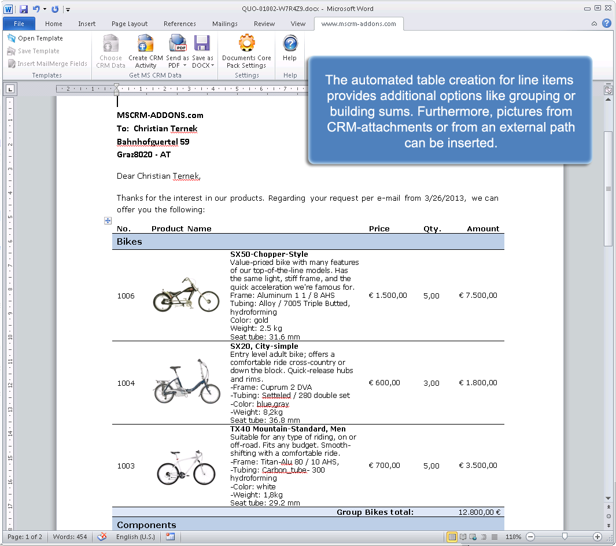Click the indent marker on the horizontal ruler
Screen dimensions: 616x546
(116, 89)
